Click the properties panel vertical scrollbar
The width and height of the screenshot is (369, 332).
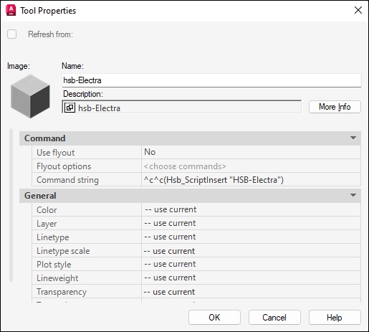tap(11, 205)
